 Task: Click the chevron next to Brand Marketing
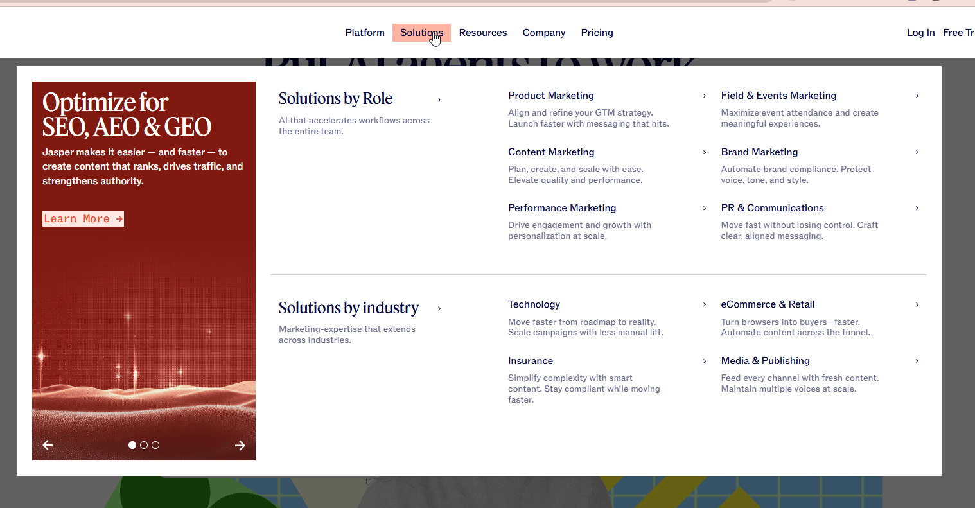[917, 152]
